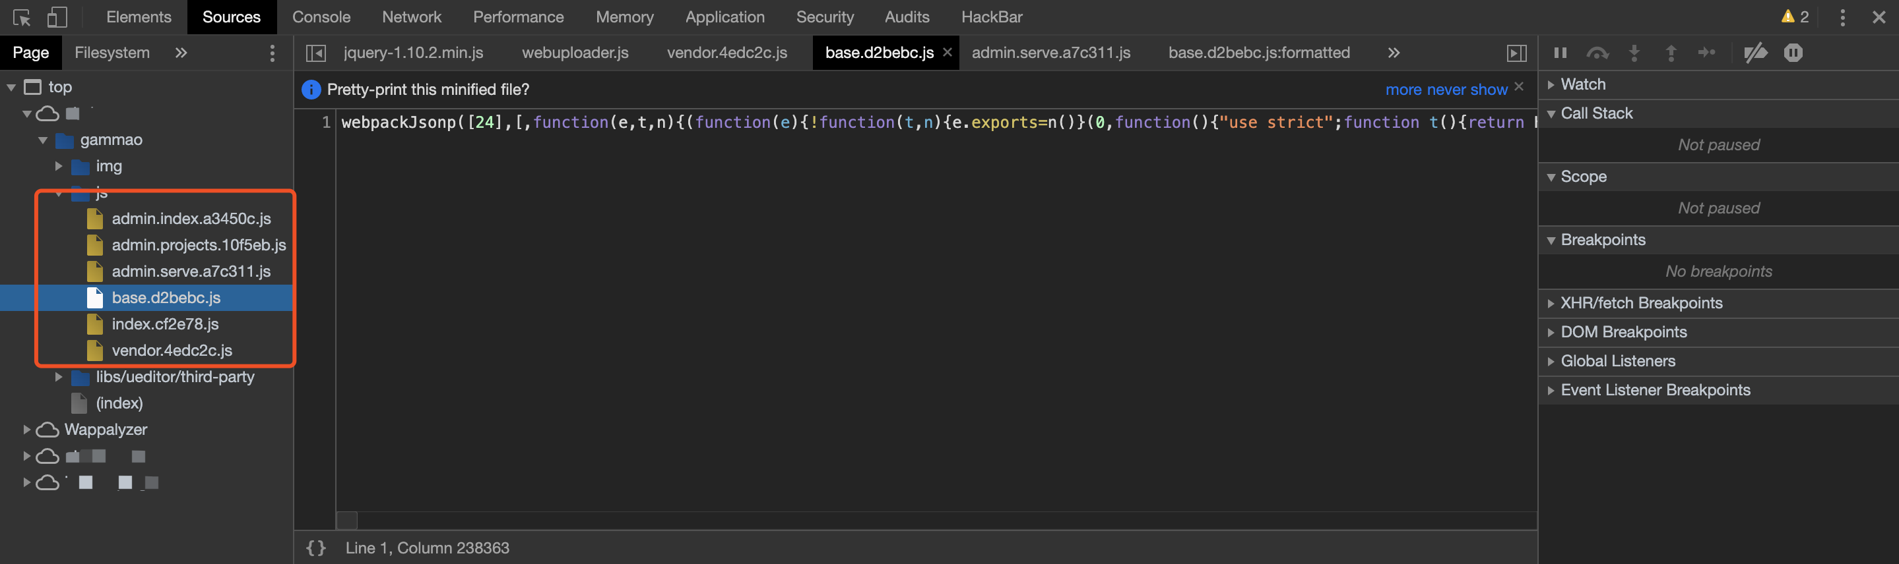
Task: Expand the XHR/fetch Breakpoints section
Action: click(x=1551, y=303)
